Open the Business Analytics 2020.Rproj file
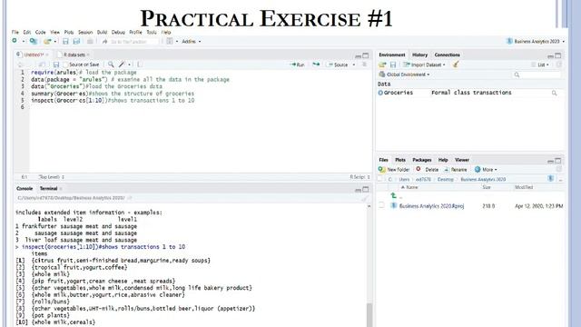The height and width of the screenshot is (327, 581). [x=431, y=206]
